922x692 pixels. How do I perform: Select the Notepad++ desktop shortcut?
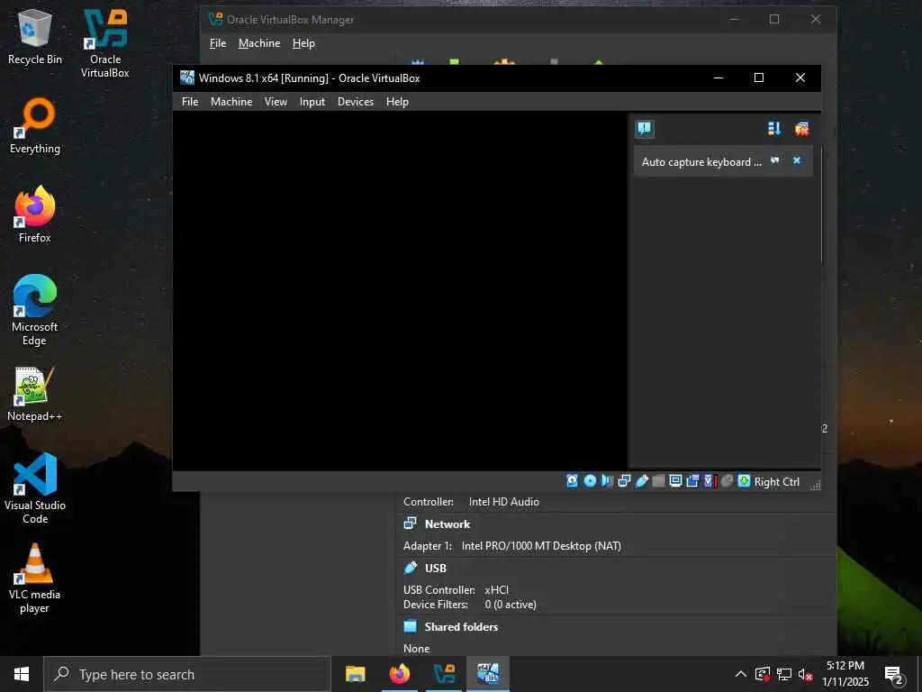(35, 394)
